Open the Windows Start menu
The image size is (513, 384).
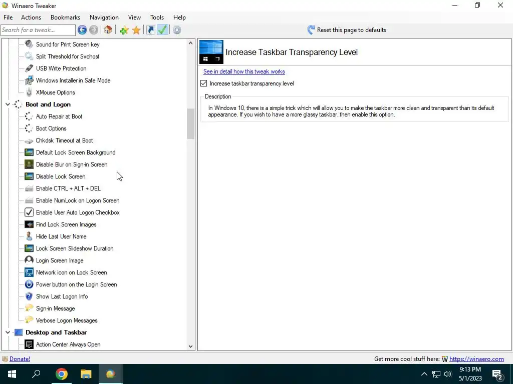[12, 374]
